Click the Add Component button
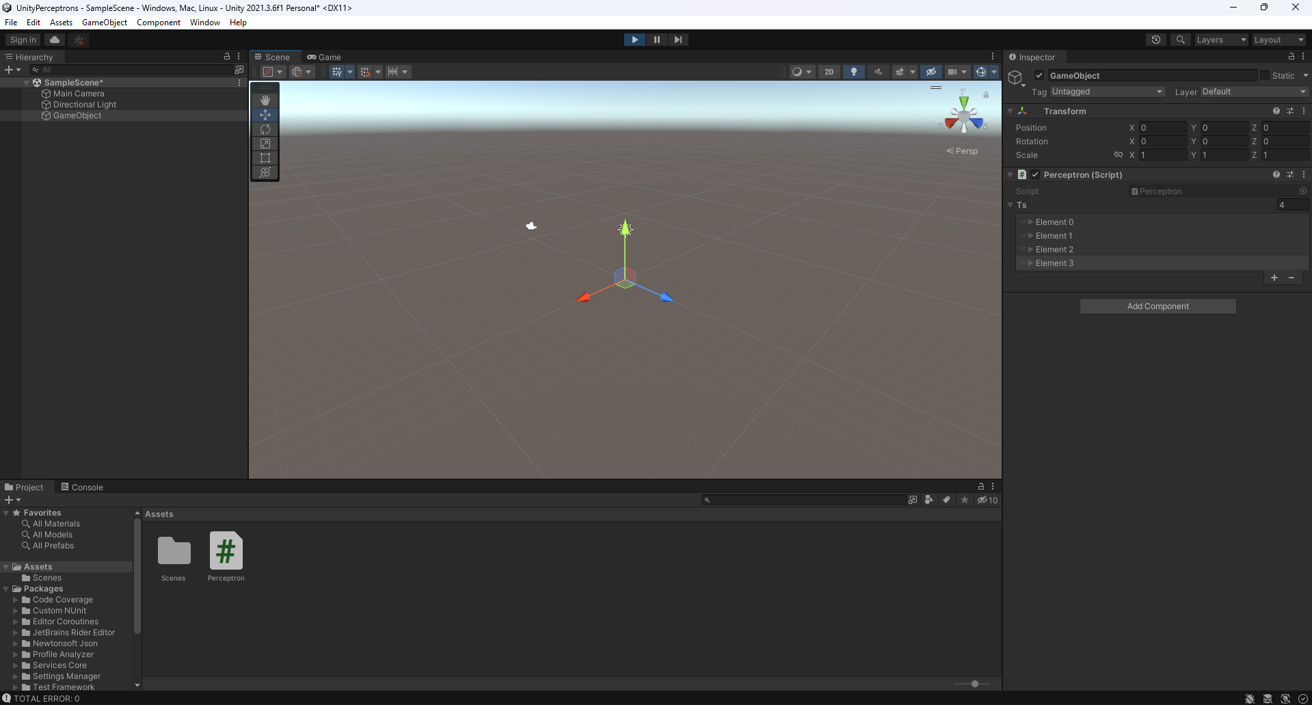This screenshot has height=705, width=1312. point(1157,306)
